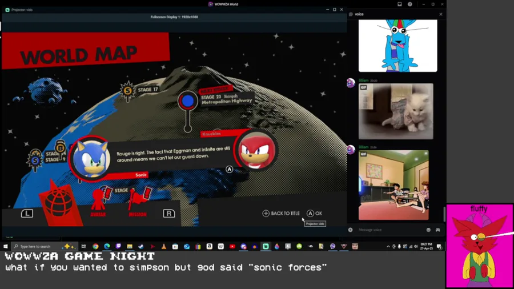The height and width of the screenshot is (289, 514).
Task: Open the emoji picker in message box
Action: click(x=428, y=230)
